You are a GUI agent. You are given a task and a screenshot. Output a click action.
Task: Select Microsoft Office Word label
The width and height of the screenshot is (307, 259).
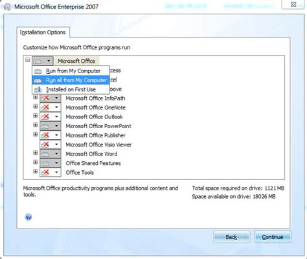[x=91, y=154]
